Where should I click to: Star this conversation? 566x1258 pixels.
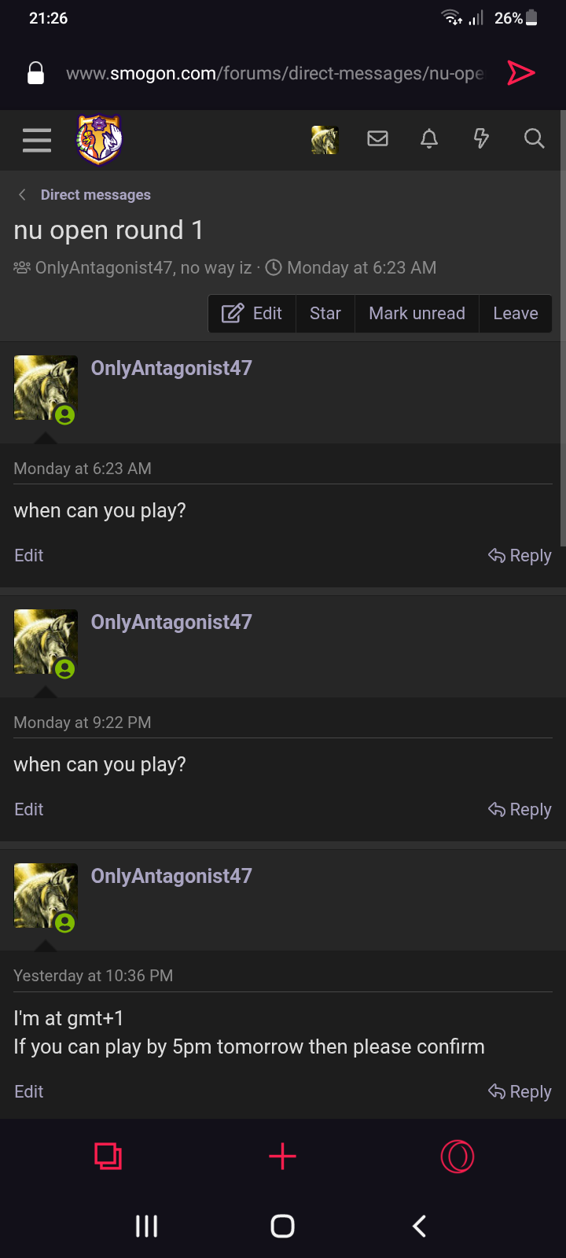tap(325, 314)
